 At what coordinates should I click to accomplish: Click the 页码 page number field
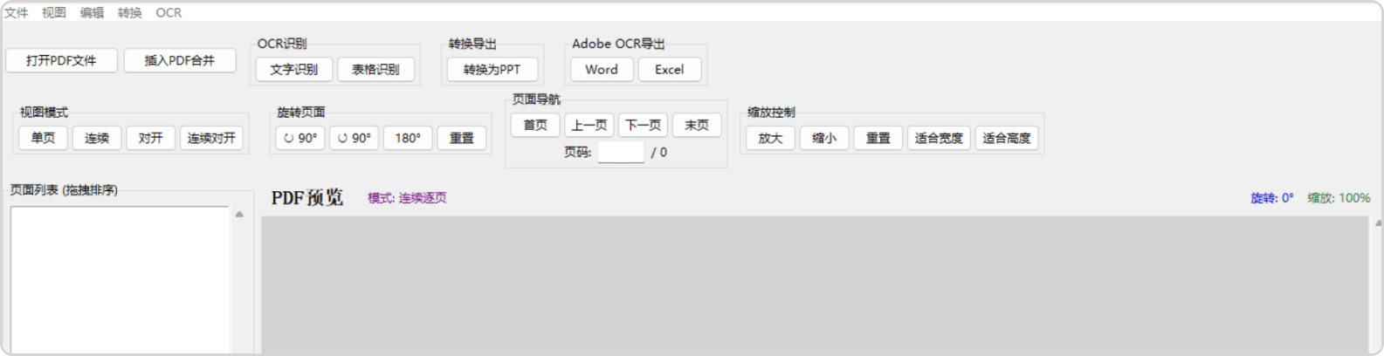pyautogui.click(x=621, y=153)
